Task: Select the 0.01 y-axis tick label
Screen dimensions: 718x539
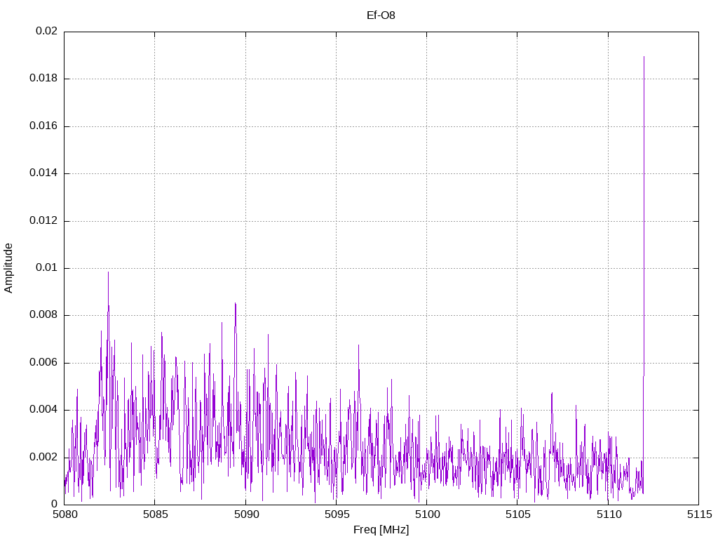Action: coord(46,268)
